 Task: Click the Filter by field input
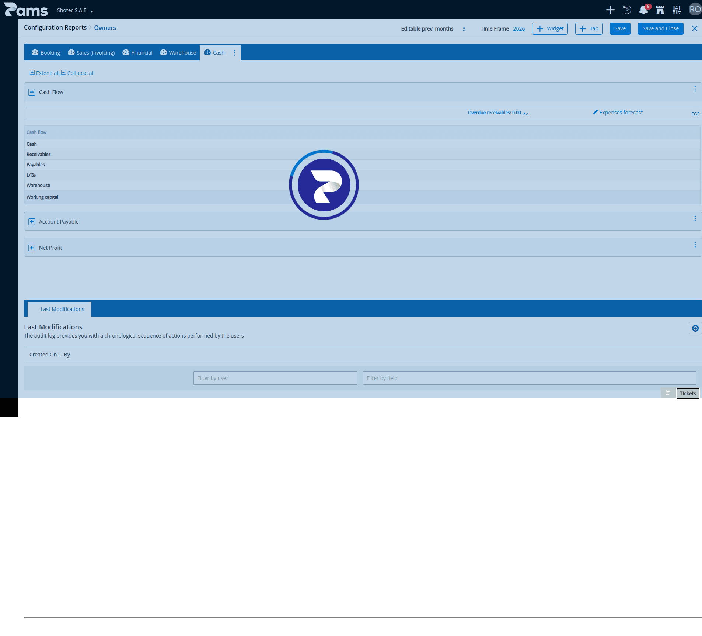530,378
